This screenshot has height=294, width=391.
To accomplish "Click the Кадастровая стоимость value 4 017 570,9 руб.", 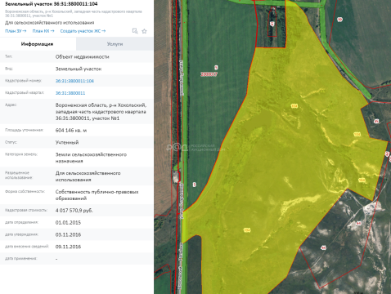I will pyautogui.click(x=74, y=211).
